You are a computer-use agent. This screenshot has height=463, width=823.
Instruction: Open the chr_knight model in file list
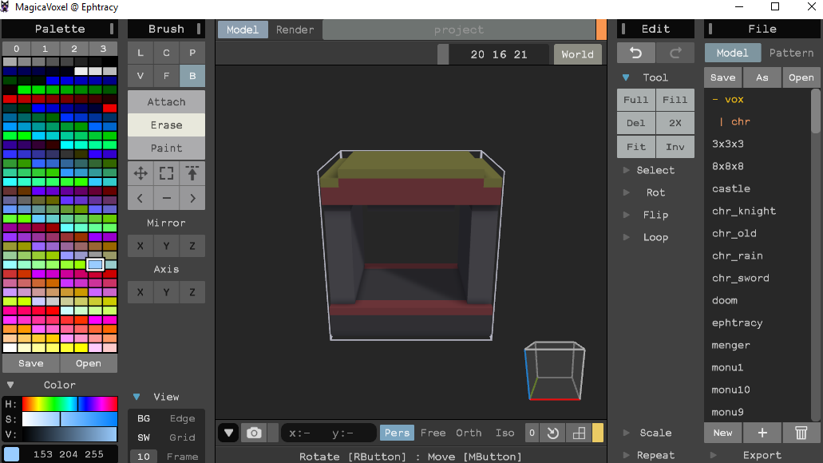click(744, 211)
